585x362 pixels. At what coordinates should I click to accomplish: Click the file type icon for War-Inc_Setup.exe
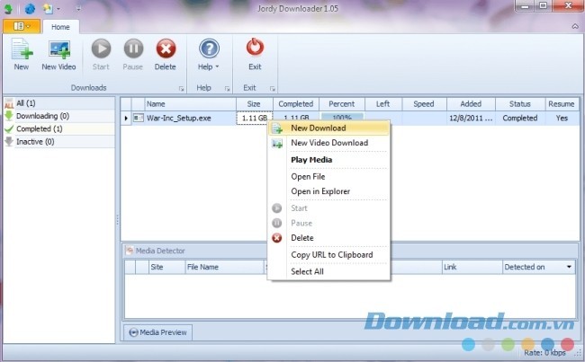139,118
